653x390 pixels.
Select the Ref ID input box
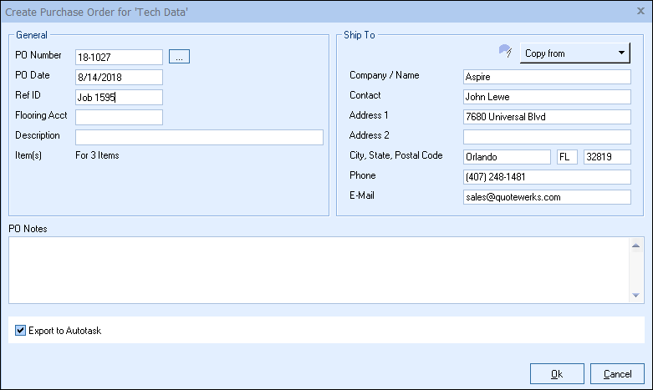click(x=119, y=97)
